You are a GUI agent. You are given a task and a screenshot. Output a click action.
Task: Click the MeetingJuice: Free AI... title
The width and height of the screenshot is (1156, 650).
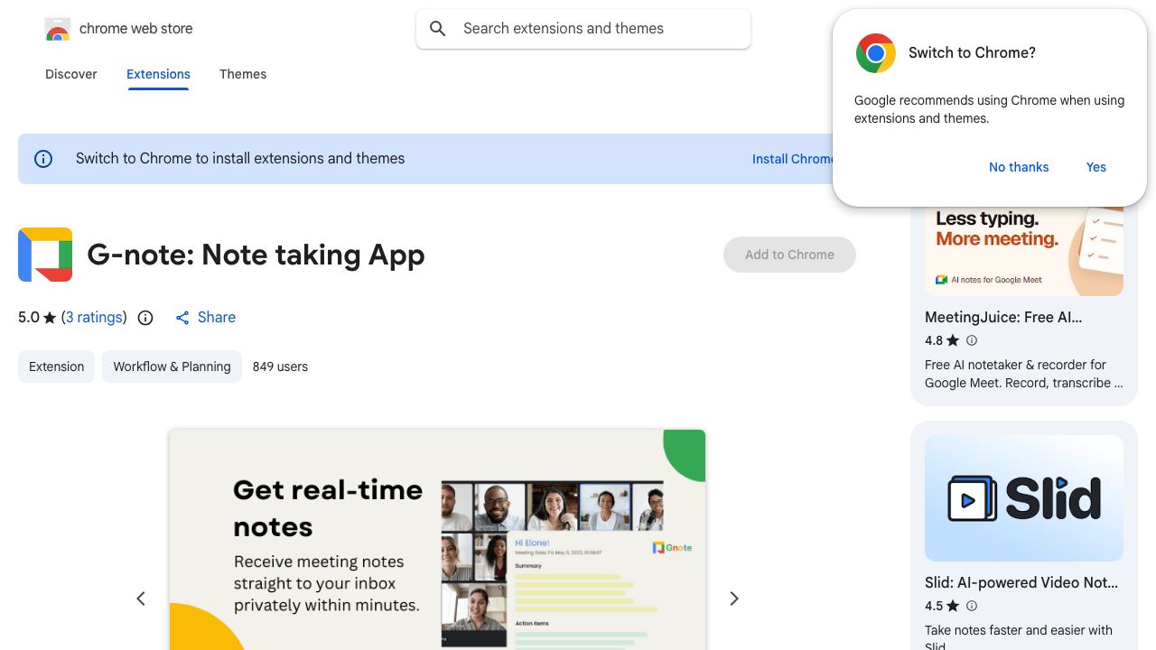(1003, 318)
